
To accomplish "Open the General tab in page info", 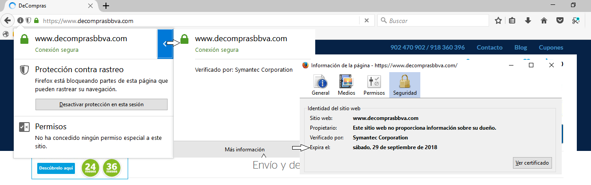I will [321, 85].
